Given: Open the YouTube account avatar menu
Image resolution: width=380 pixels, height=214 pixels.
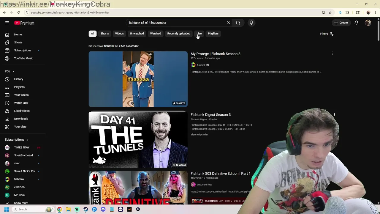Looking at the screenshot, I should pos(368,23).
